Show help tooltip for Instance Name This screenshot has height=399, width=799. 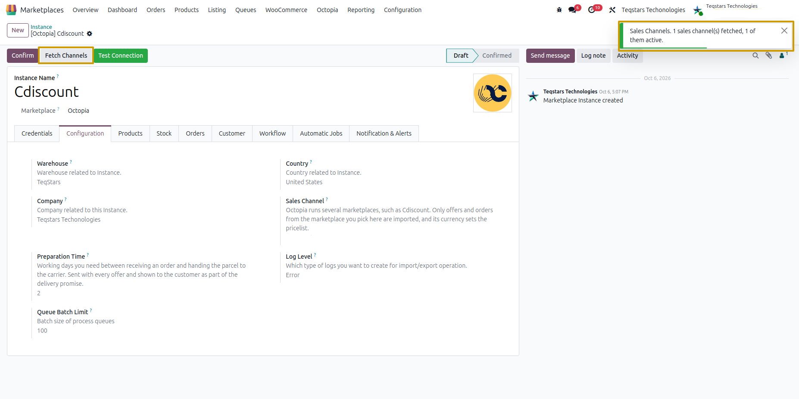point(58,76)
